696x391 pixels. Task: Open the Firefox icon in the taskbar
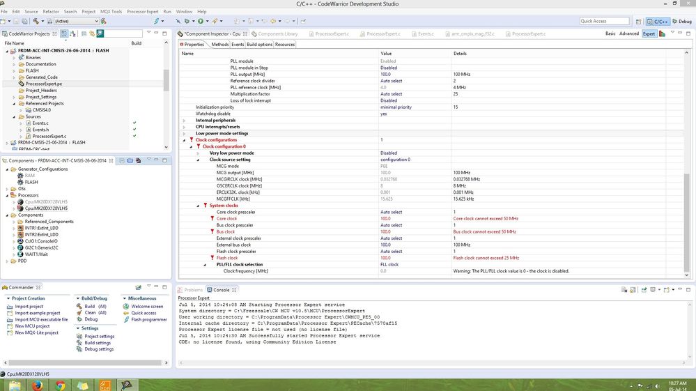[x=36, y=385]
